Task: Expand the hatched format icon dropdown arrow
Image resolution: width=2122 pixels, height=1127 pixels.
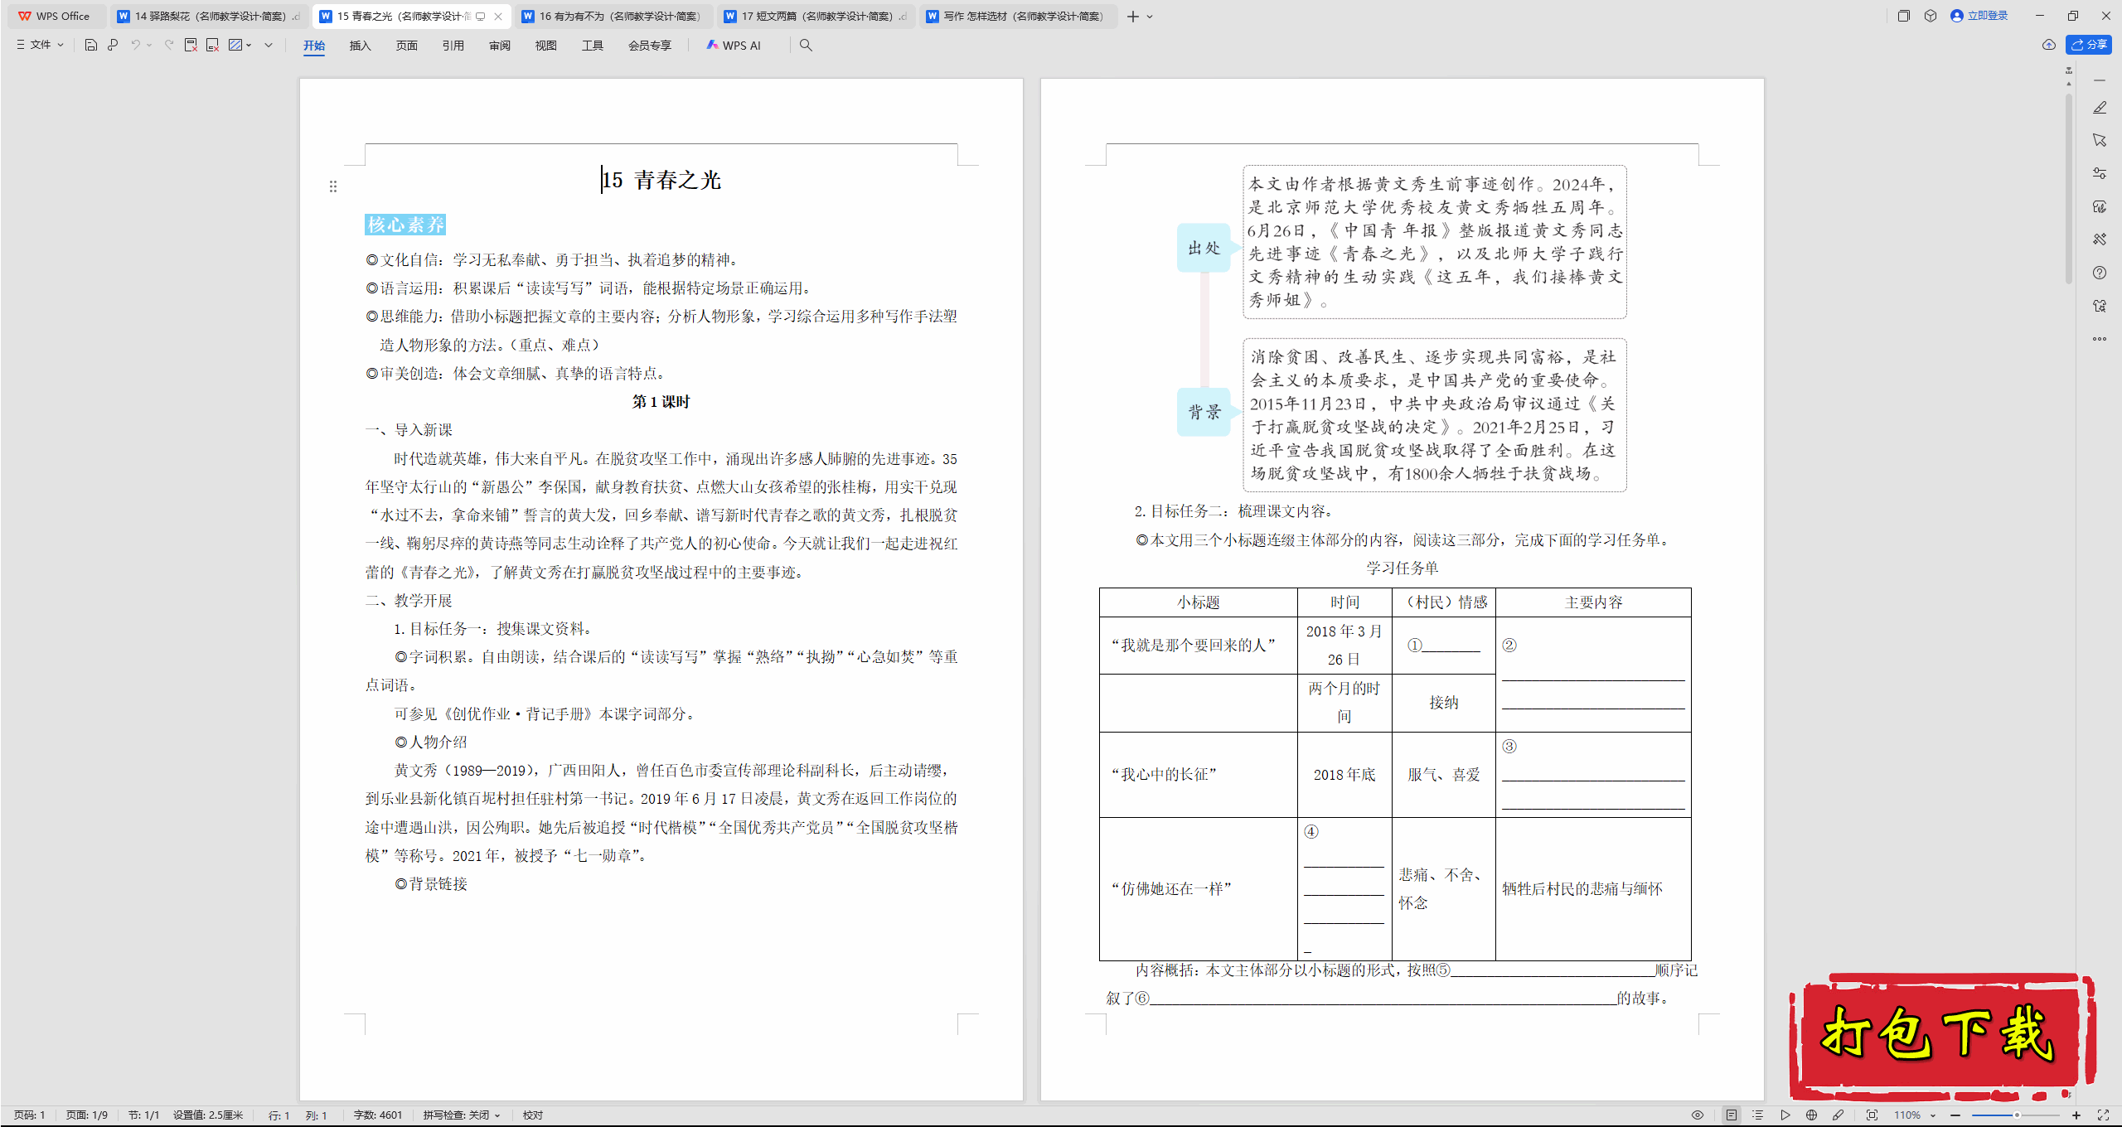Action: point(250,46)
